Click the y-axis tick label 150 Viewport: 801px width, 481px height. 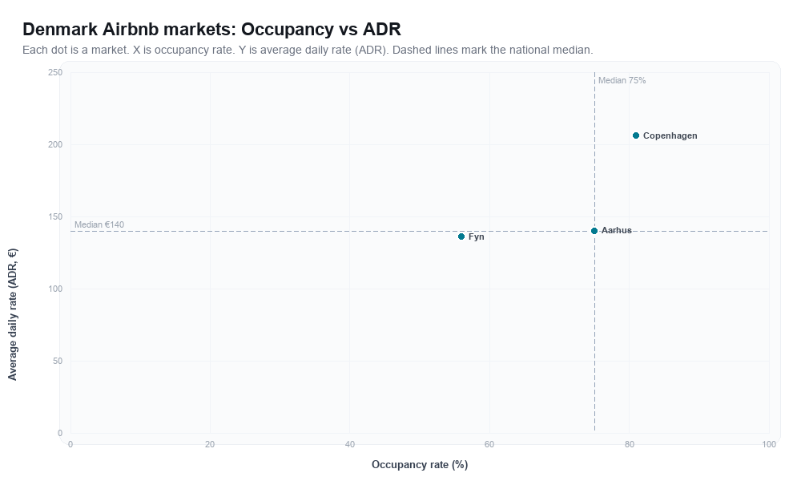pos(55,216)
